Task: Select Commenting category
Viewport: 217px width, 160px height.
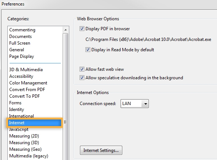Action: click(22, 30)
